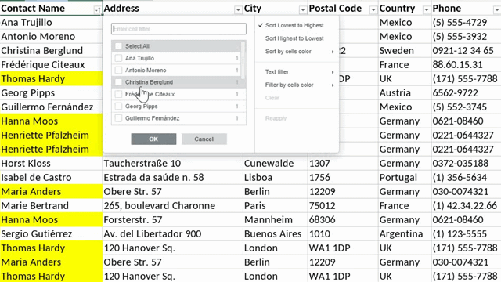501x282 pixels.
Task: Toggle the Georg Pipps checkbox
Action: [x=118, y=107]
